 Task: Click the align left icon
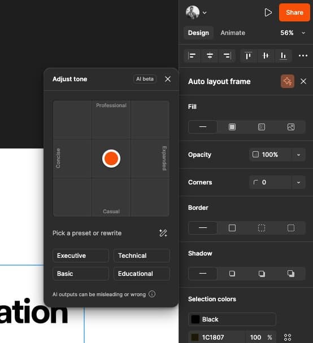[192, 55]
